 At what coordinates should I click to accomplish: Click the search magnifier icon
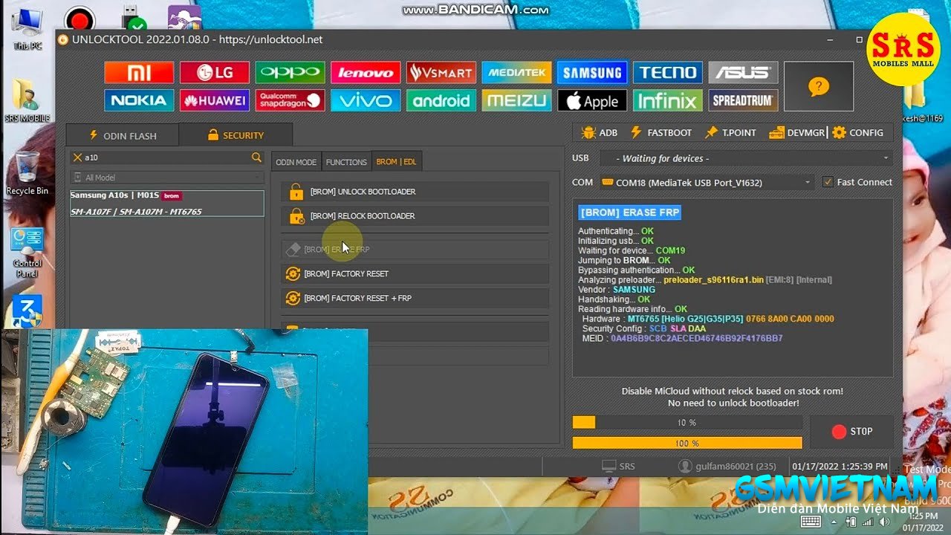pos(256,158)
